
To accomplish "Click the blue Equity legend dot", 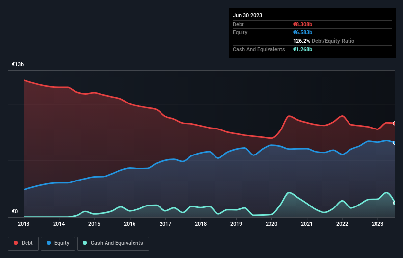I will pos(49,243).
